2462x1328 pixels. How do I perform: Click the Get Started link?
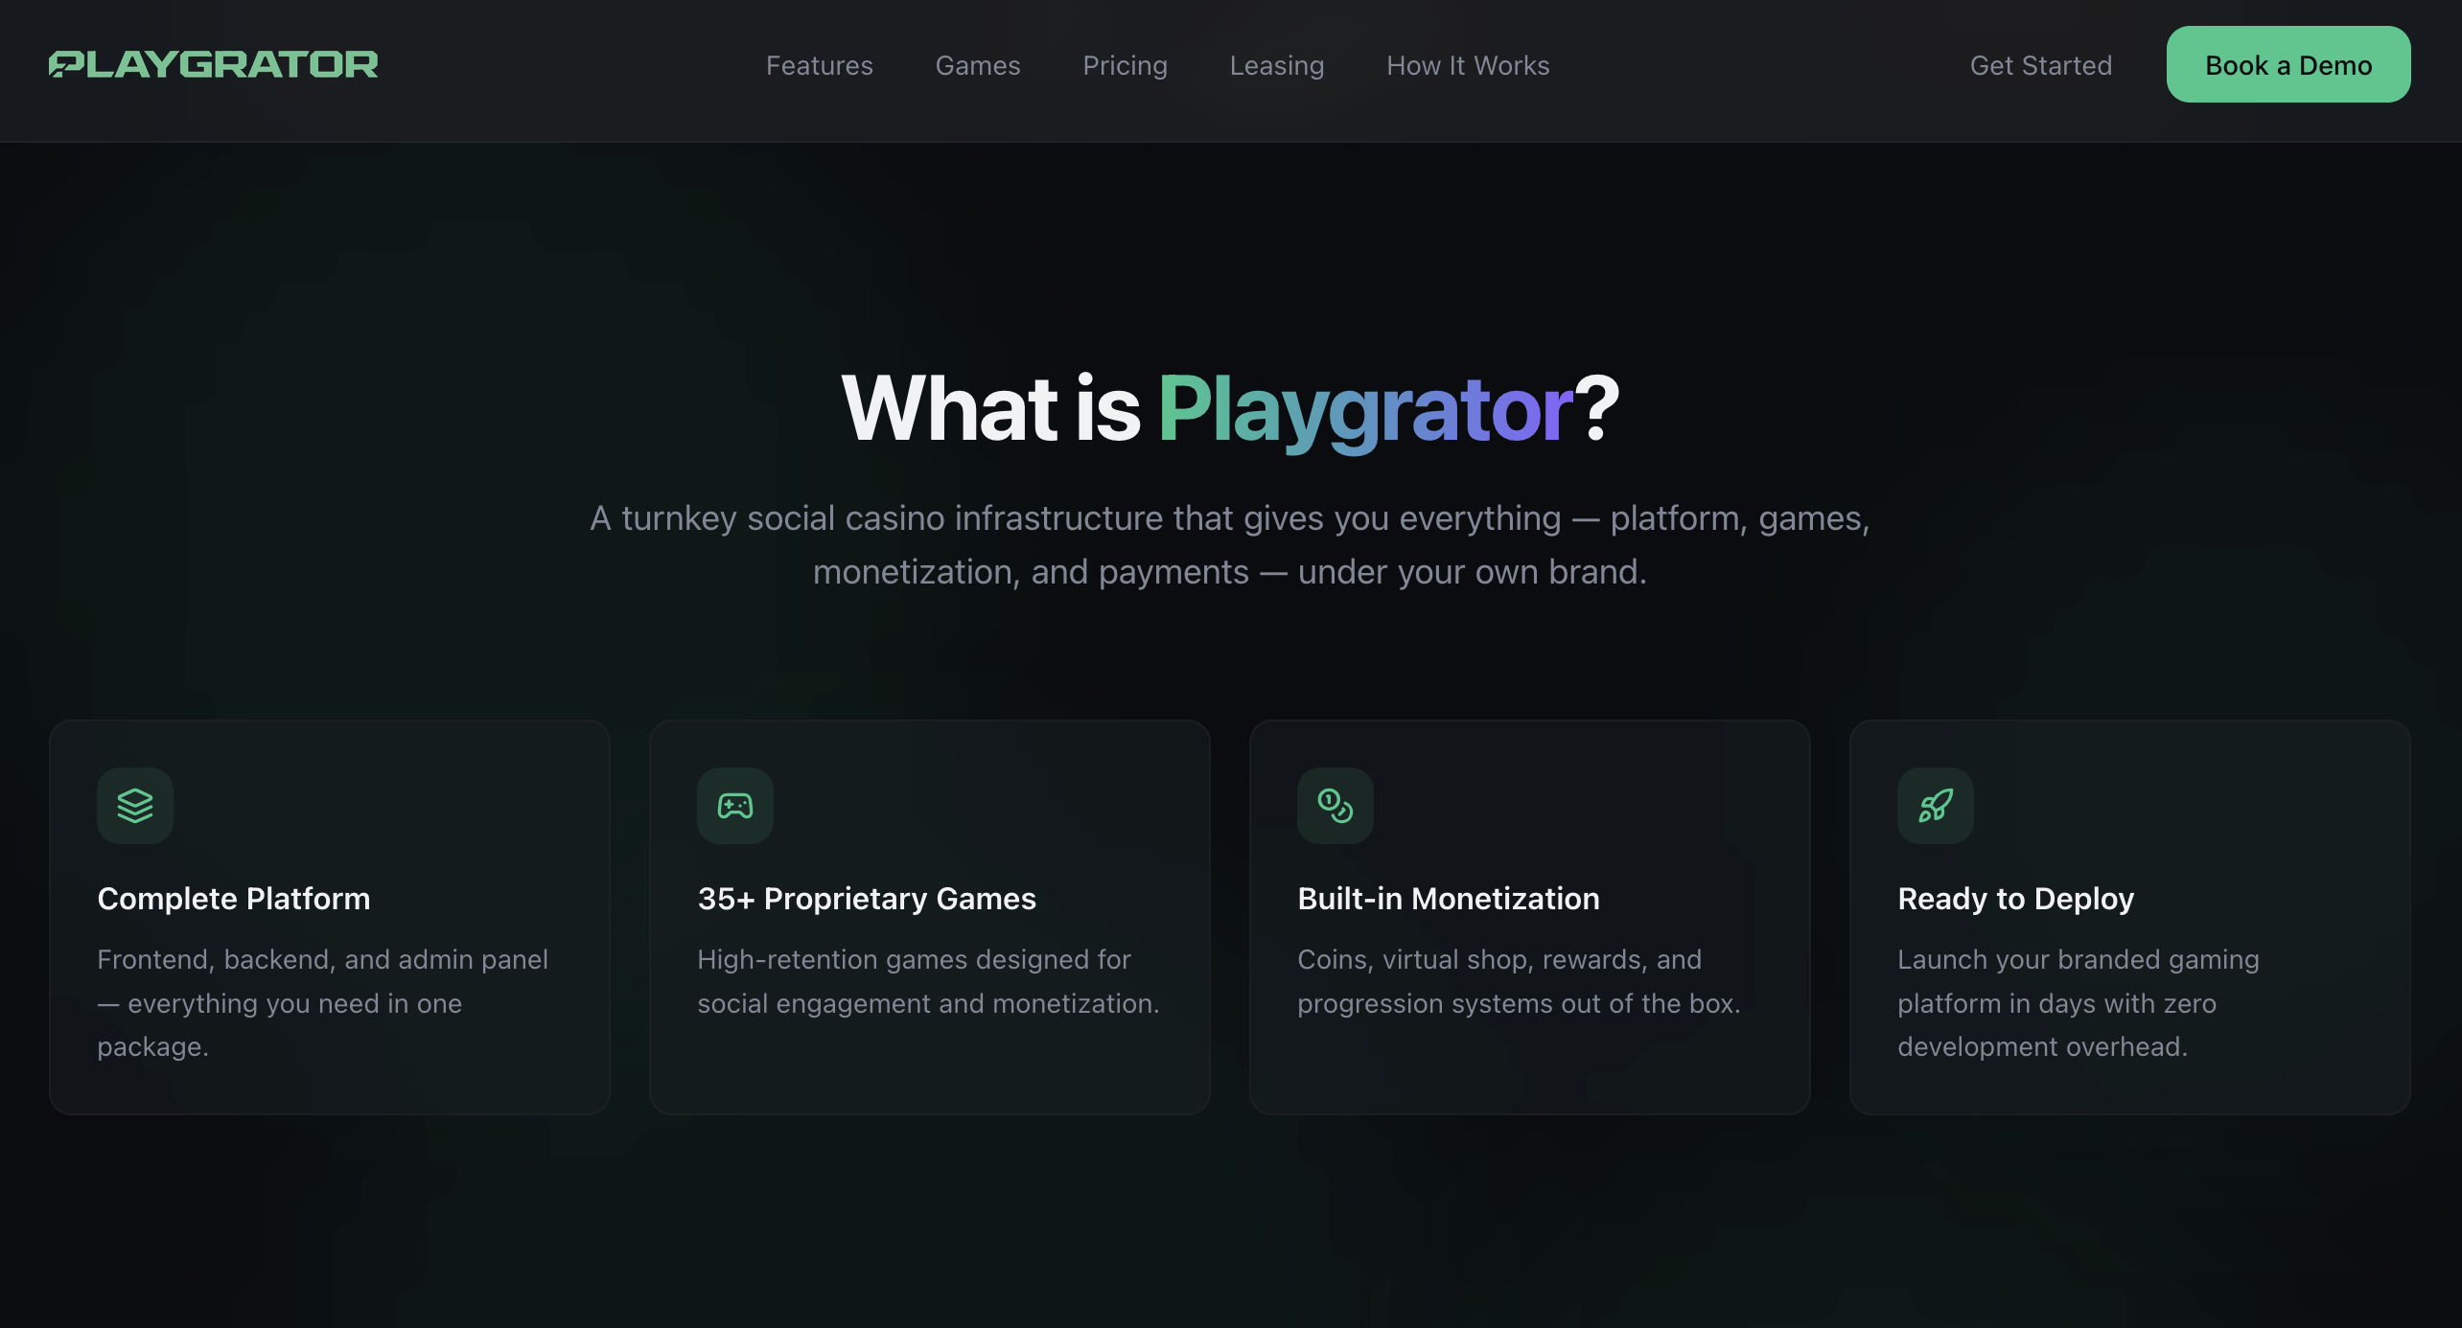pos(2040,65)
